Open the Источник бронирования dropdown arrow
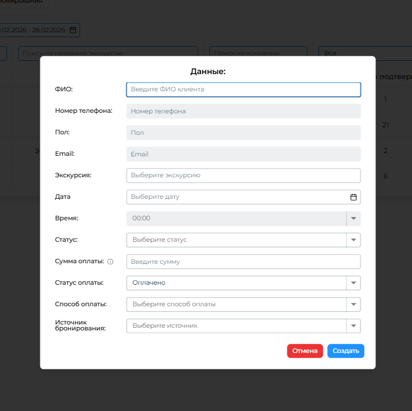412x411 pixels. 353,326
